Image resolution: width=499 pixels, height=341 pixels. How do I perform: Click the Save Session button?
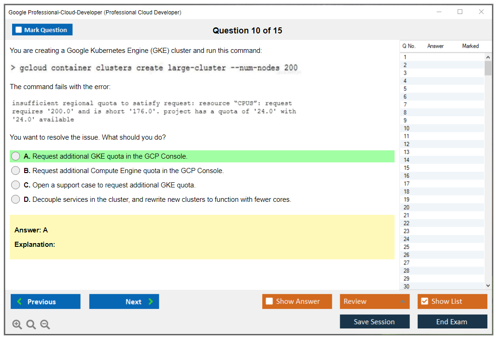tap(374, 322)
